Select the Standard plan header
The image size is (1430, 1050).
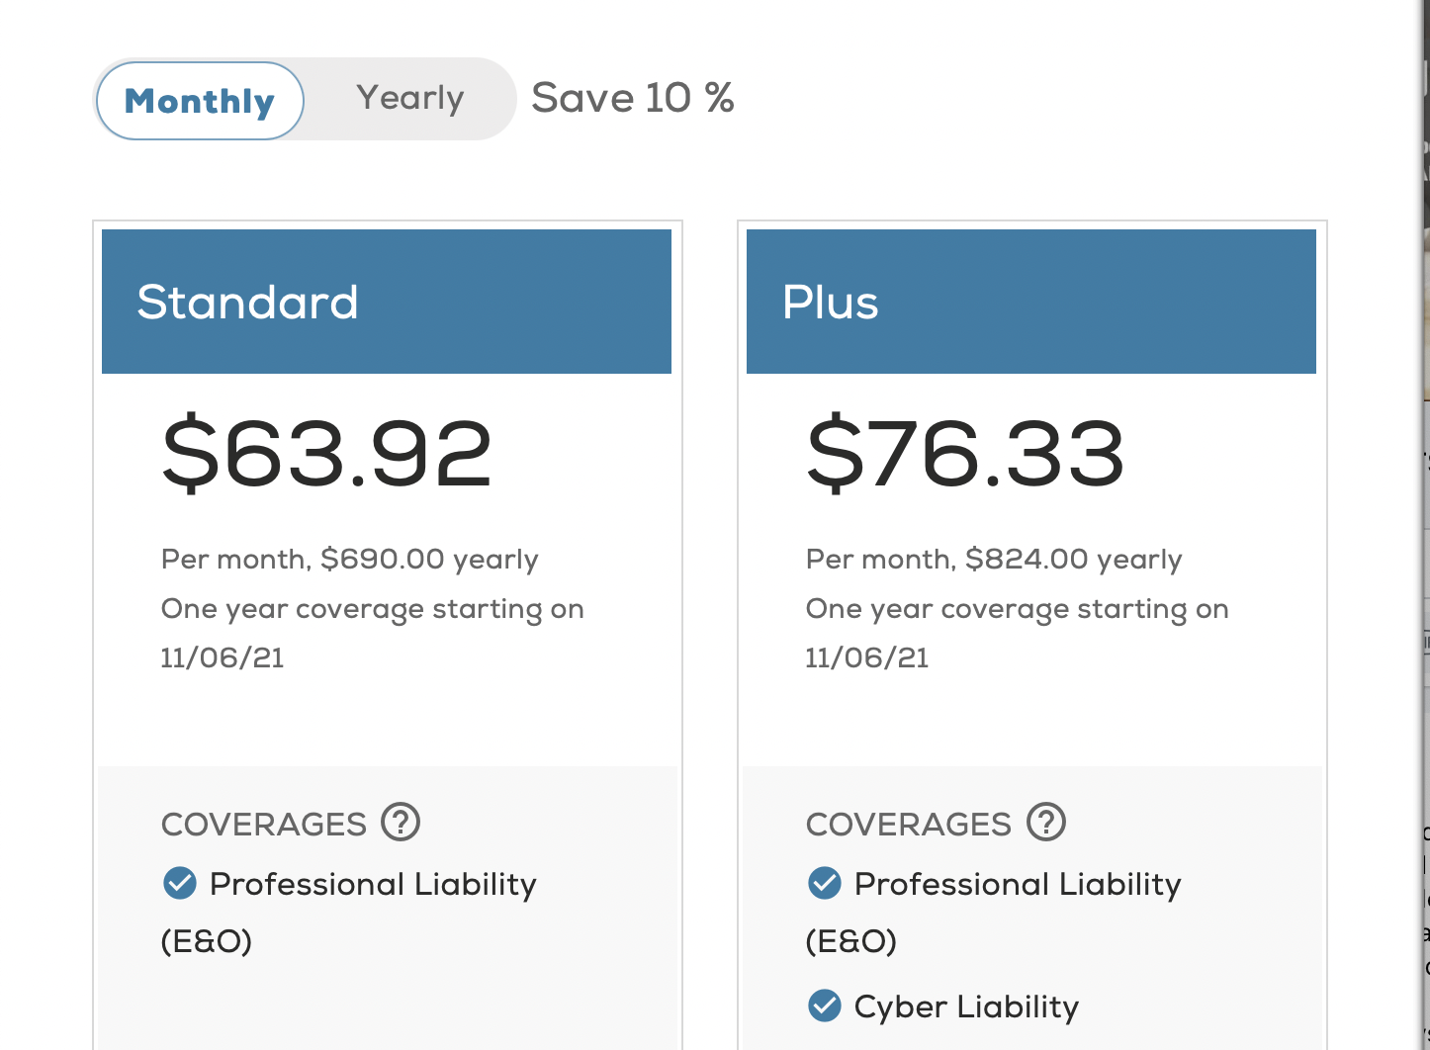point(386,302)
